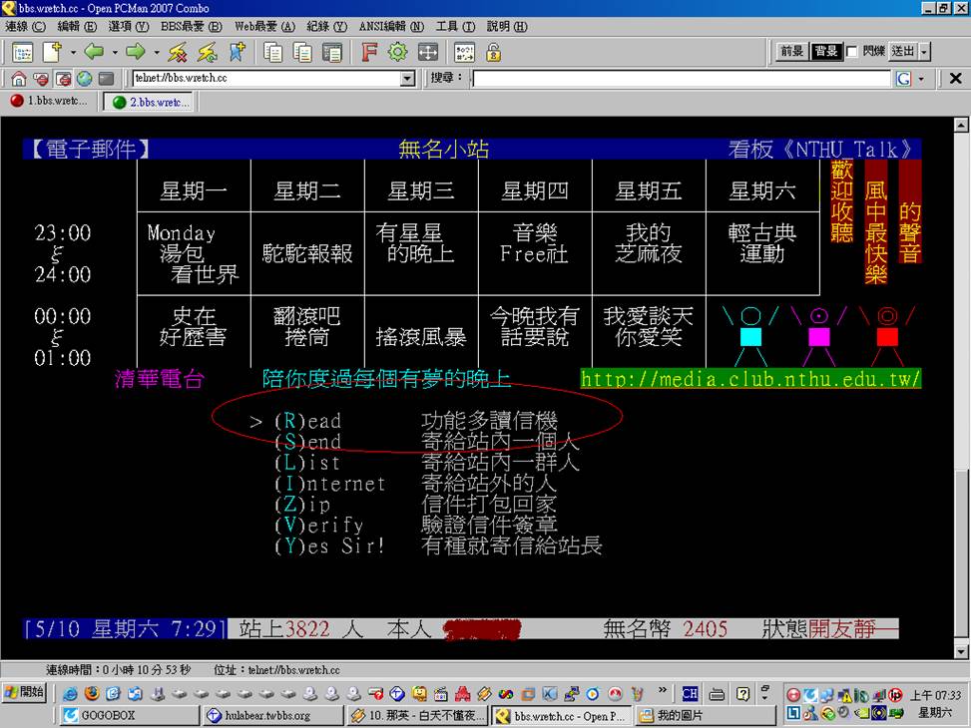971x728 pixels.
Task: Open the media.club.nthu.edu.tw link
Action: tap(750, 379)
